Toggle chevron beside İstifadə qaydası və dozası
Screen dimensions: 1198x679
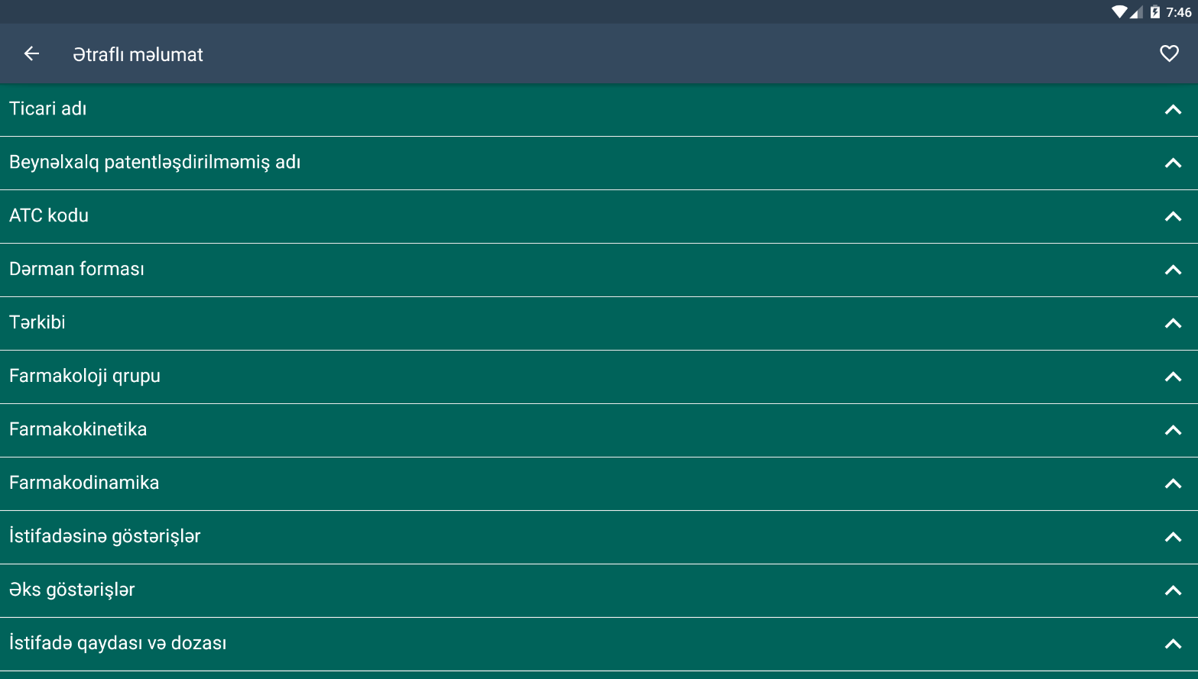tap(1173, 645)
